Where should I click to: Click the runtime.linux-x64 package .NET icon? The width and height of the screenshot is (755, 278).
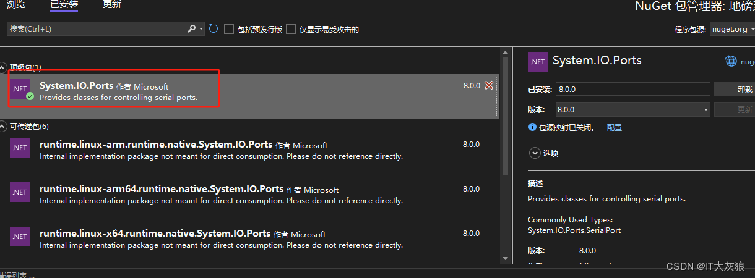(20, 237)
